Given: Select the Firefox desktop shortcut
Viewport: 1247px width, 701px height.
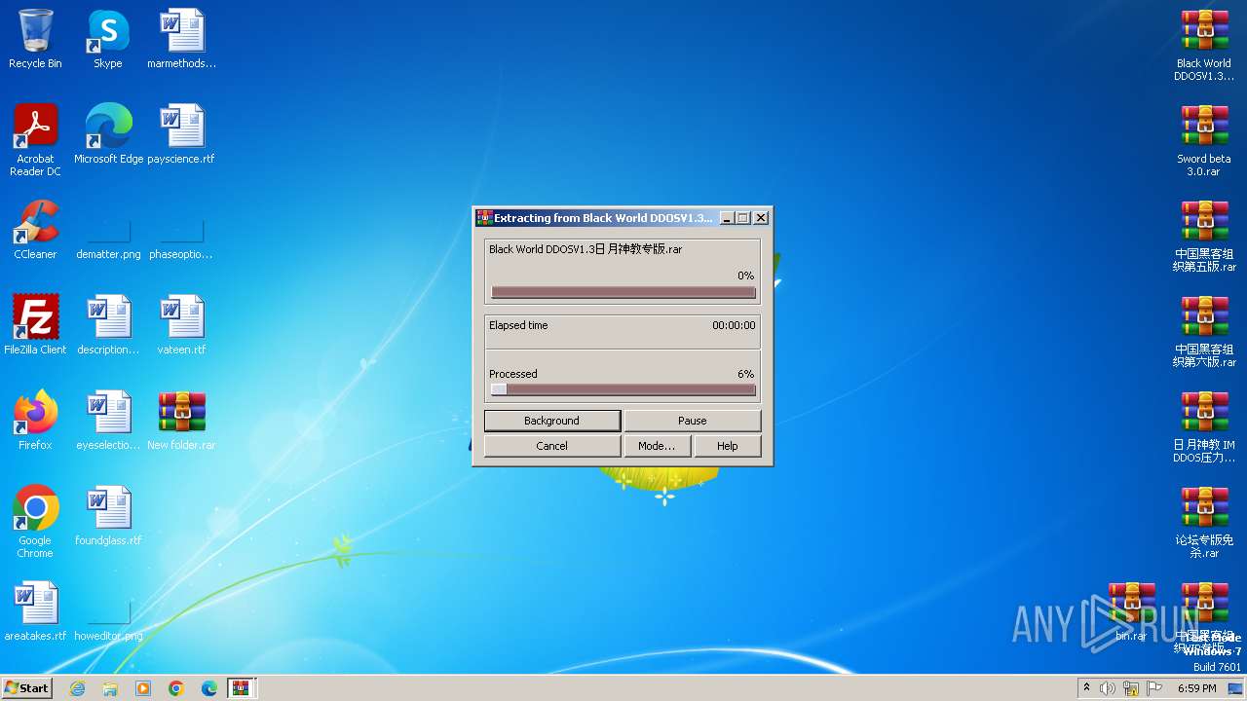Looking at the screenshot, I should tap(35, 421).
